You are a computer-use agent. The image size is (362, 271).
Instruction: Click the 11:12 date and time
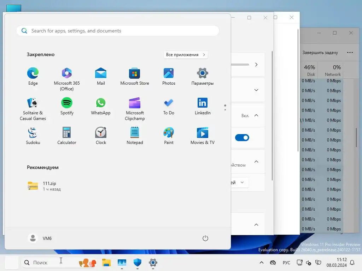coord(337,263)
